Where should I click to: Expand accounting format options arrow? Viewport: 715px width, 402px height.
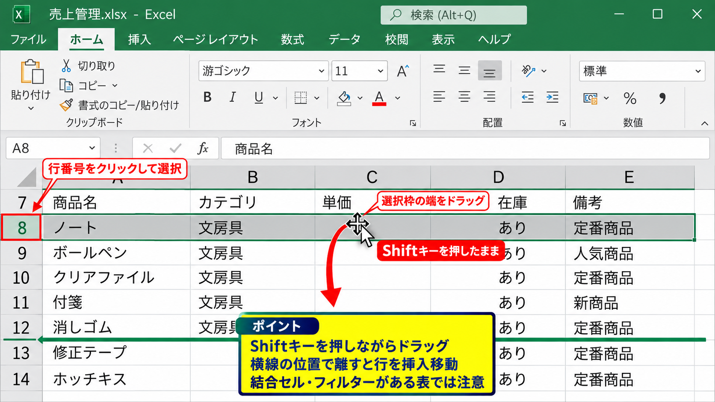(x=606, y=98)
